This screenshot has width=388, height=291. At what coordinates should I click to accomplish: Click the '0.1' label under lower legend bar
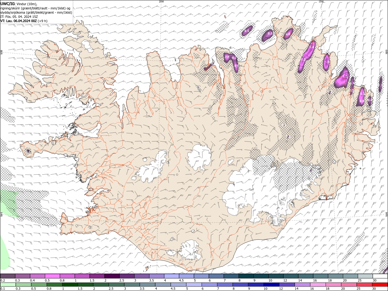2,289
